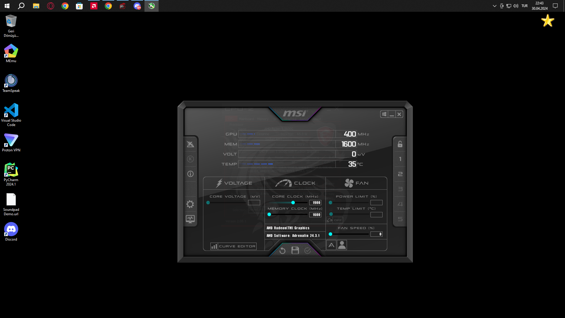
Task: Open Windows search from taskbar
Action: (x=21, y=6)
